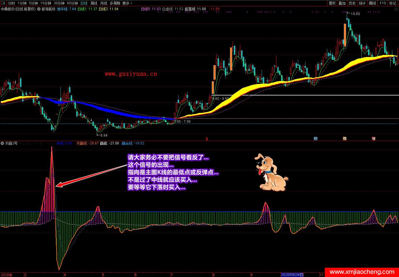
Task: Switch to the 周线 weekly tab
Action: click(94, 3)
